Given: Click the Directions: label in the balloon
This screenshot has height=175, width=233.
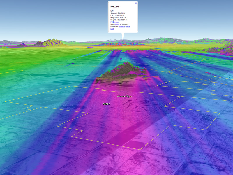Looking at the screenshot, I should pyautogui.click(x=114, y=27).
